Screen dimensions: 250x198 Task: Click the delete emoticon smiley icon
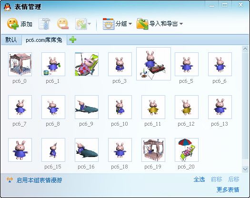63,24
